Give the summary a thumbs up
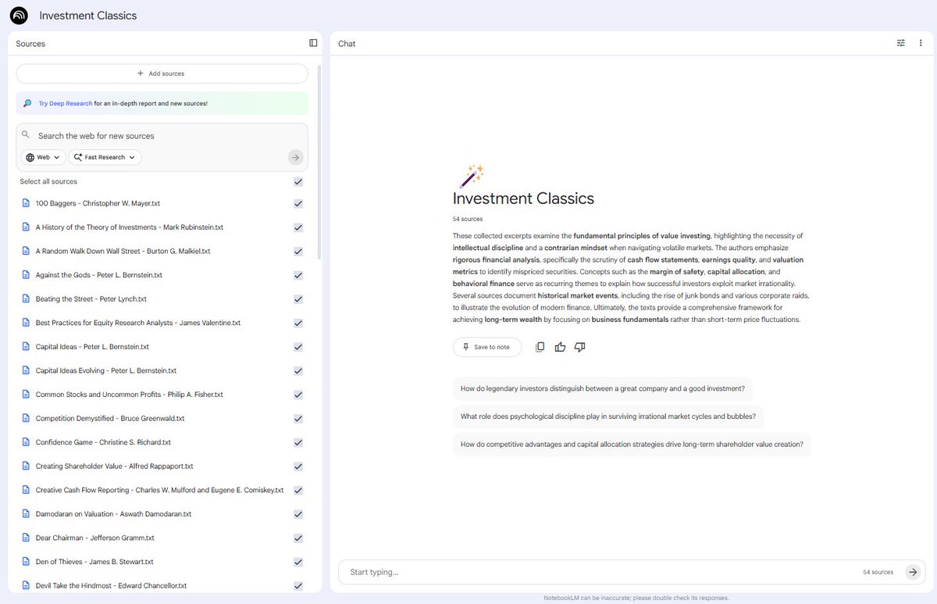Image resolution: width=937 pixels, height=604 pixels. pyautogui.click(x=560, y=347)
